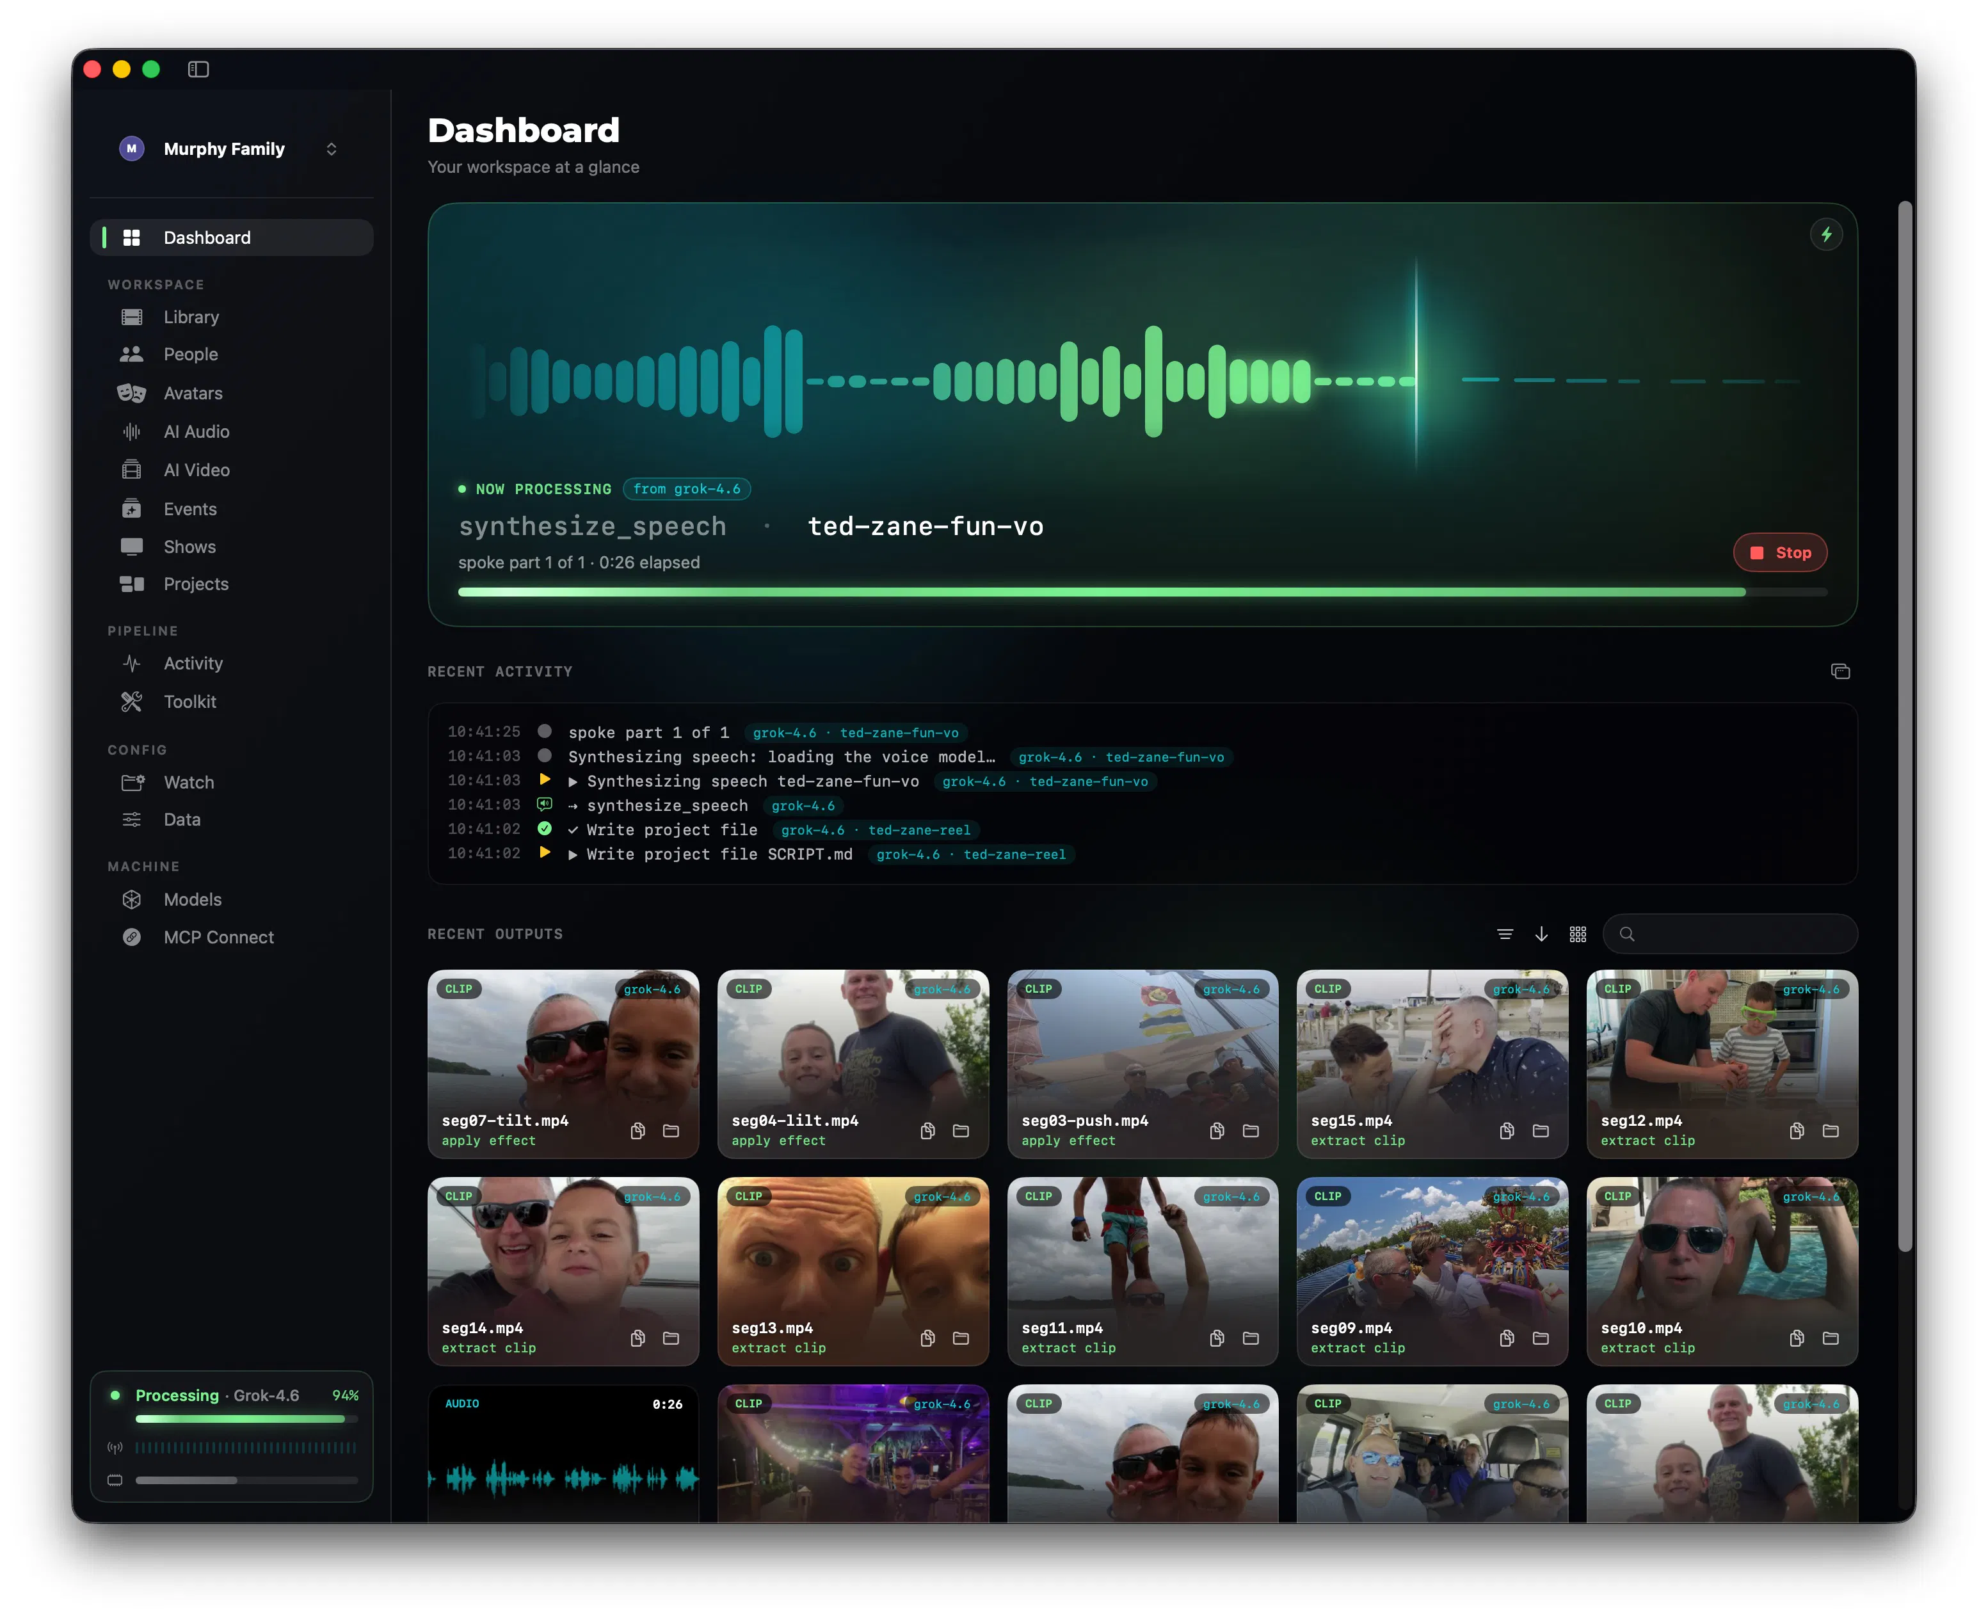
Task: Click the 'grok-4.6 · ted-zane-reel' tag on SCRIPT.md row
Action: pyautogui.click(x=971, y=854)
